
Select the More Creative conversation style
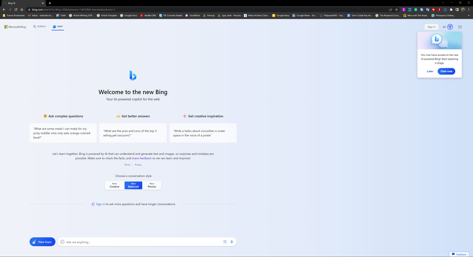[114, 185]
